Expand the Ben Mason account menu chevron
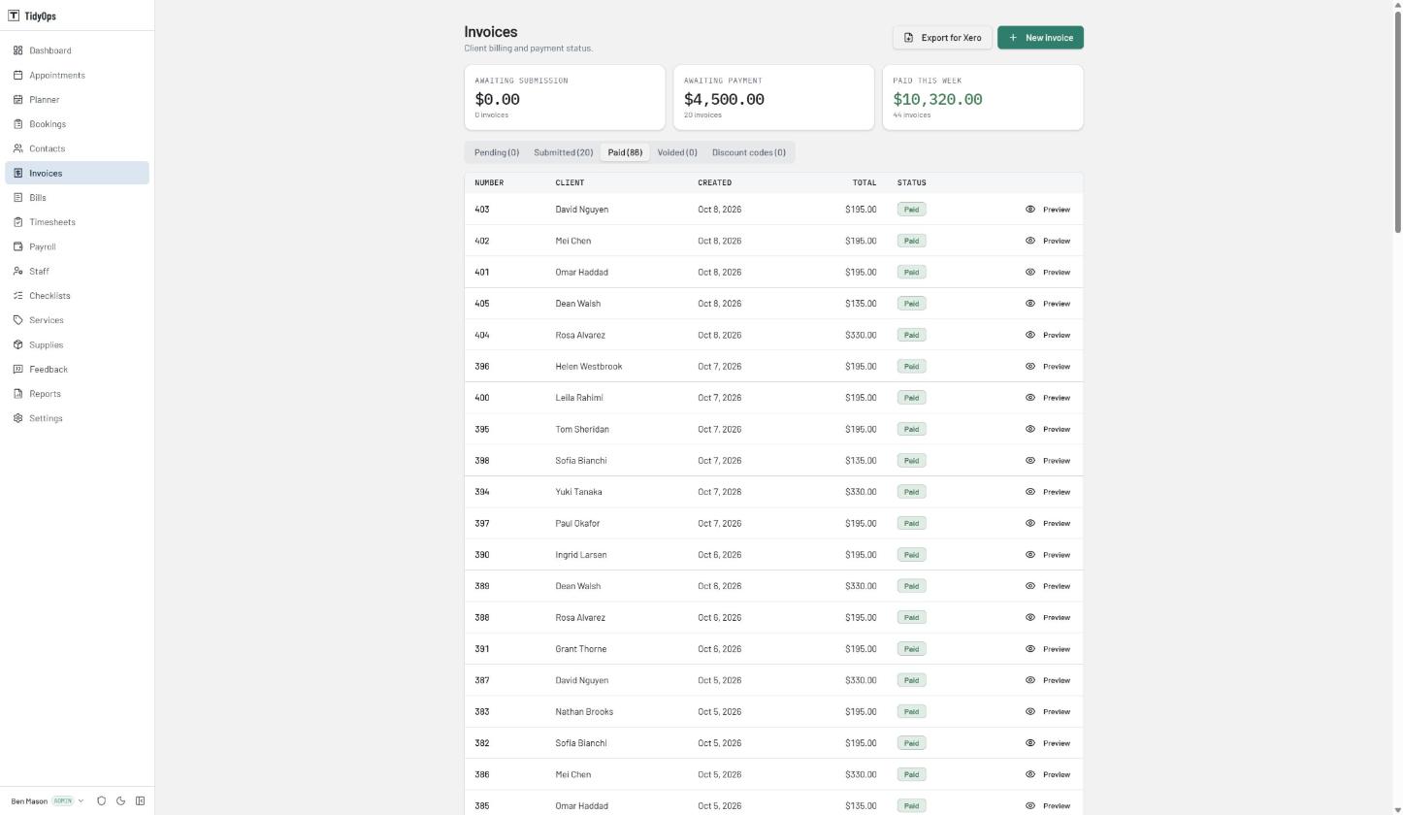 point(81,801)
